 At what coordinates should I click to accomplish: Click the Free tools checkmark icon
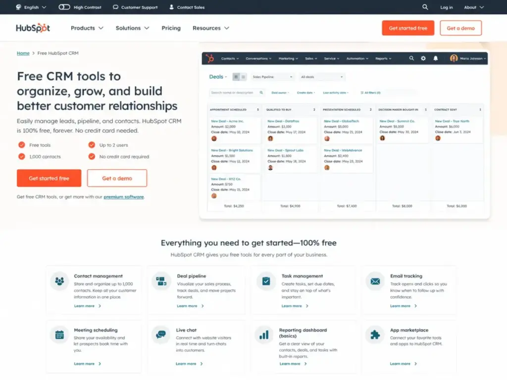22,145
